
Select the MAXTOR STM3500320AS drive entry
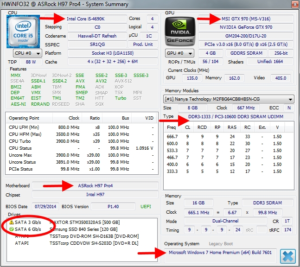[82, 222]
